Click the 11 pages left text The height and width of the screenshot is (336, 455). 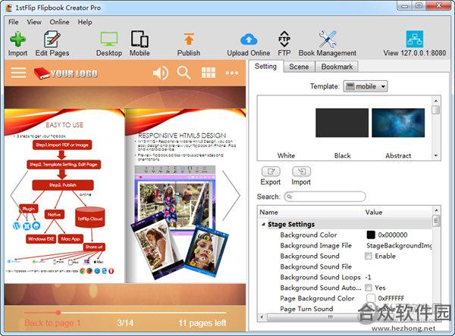(x=202, y=322)
